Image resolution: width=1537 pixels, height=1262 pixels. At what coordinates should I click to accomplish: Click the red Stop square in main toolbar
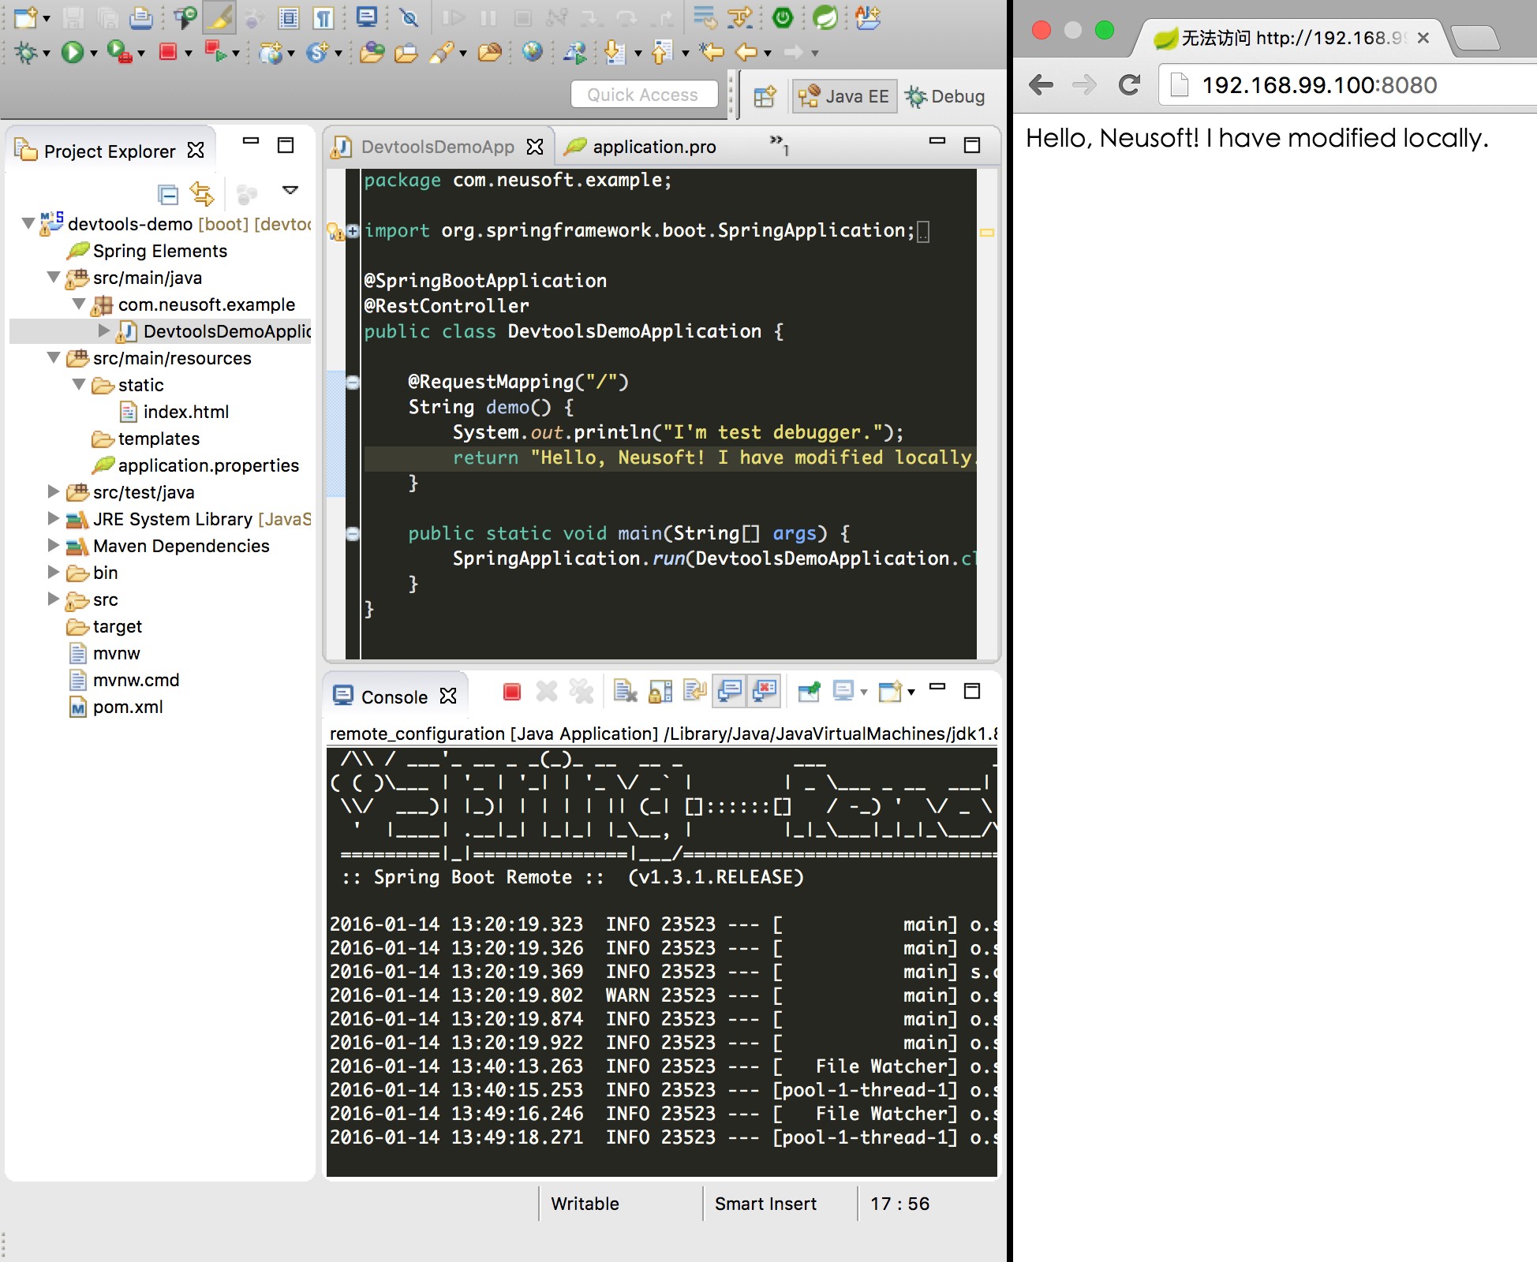(167, 52)
